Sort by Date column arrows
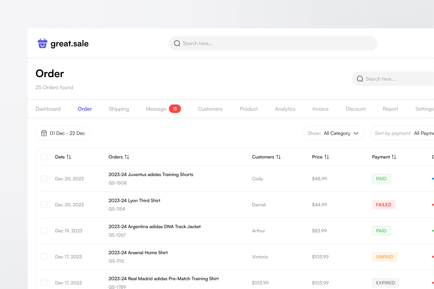Screen dimensions: 434x289 [x=69, y=157]
